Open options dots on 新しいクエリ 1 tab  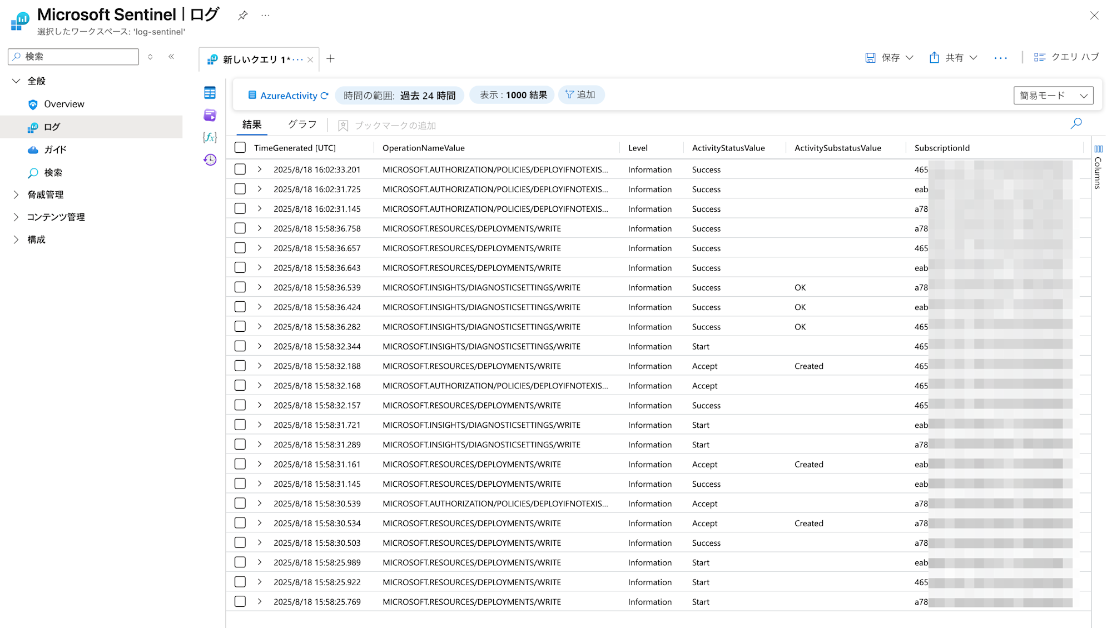click(297, 59)
